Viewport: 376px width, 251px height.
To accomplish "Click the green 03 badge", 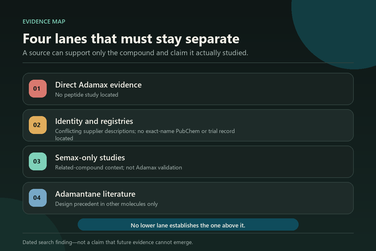I will pos(38,161).
